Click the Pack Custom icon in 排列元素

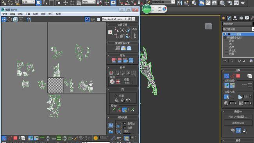(111, 125)
